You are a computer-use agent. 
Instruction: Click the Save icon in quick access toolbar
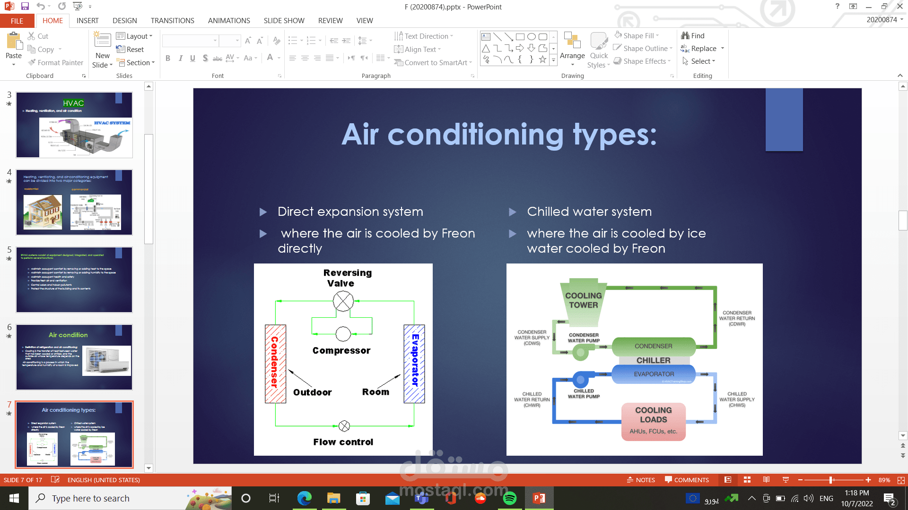pyautogui.click(x=25, y=7)
